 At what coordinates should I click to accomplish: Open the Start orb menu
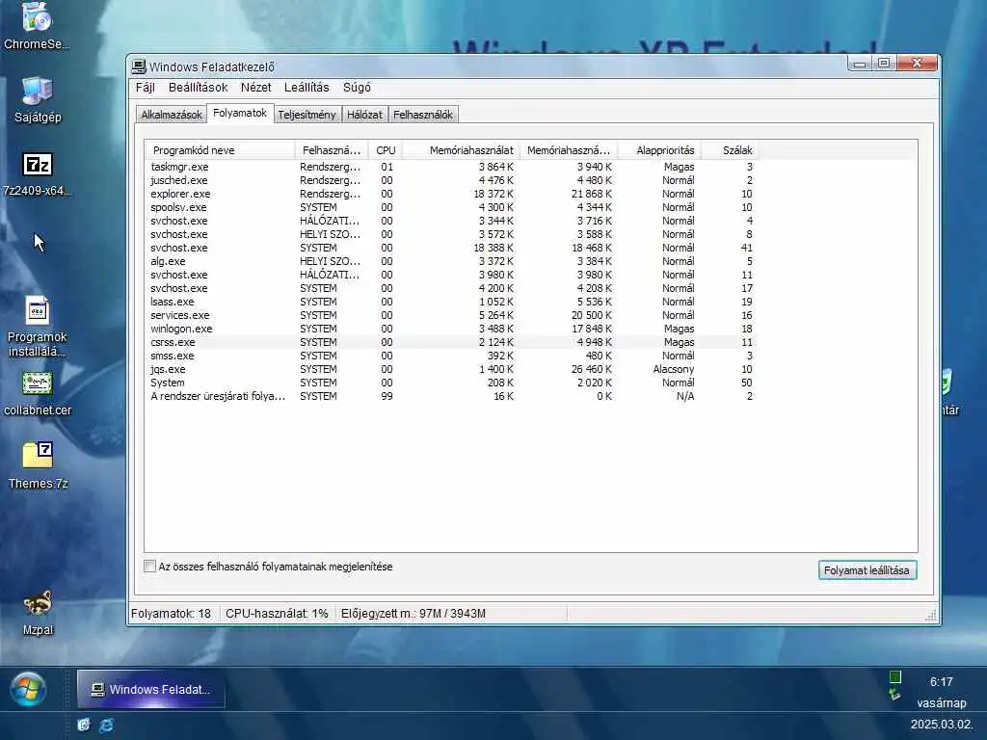click(28, 689)
